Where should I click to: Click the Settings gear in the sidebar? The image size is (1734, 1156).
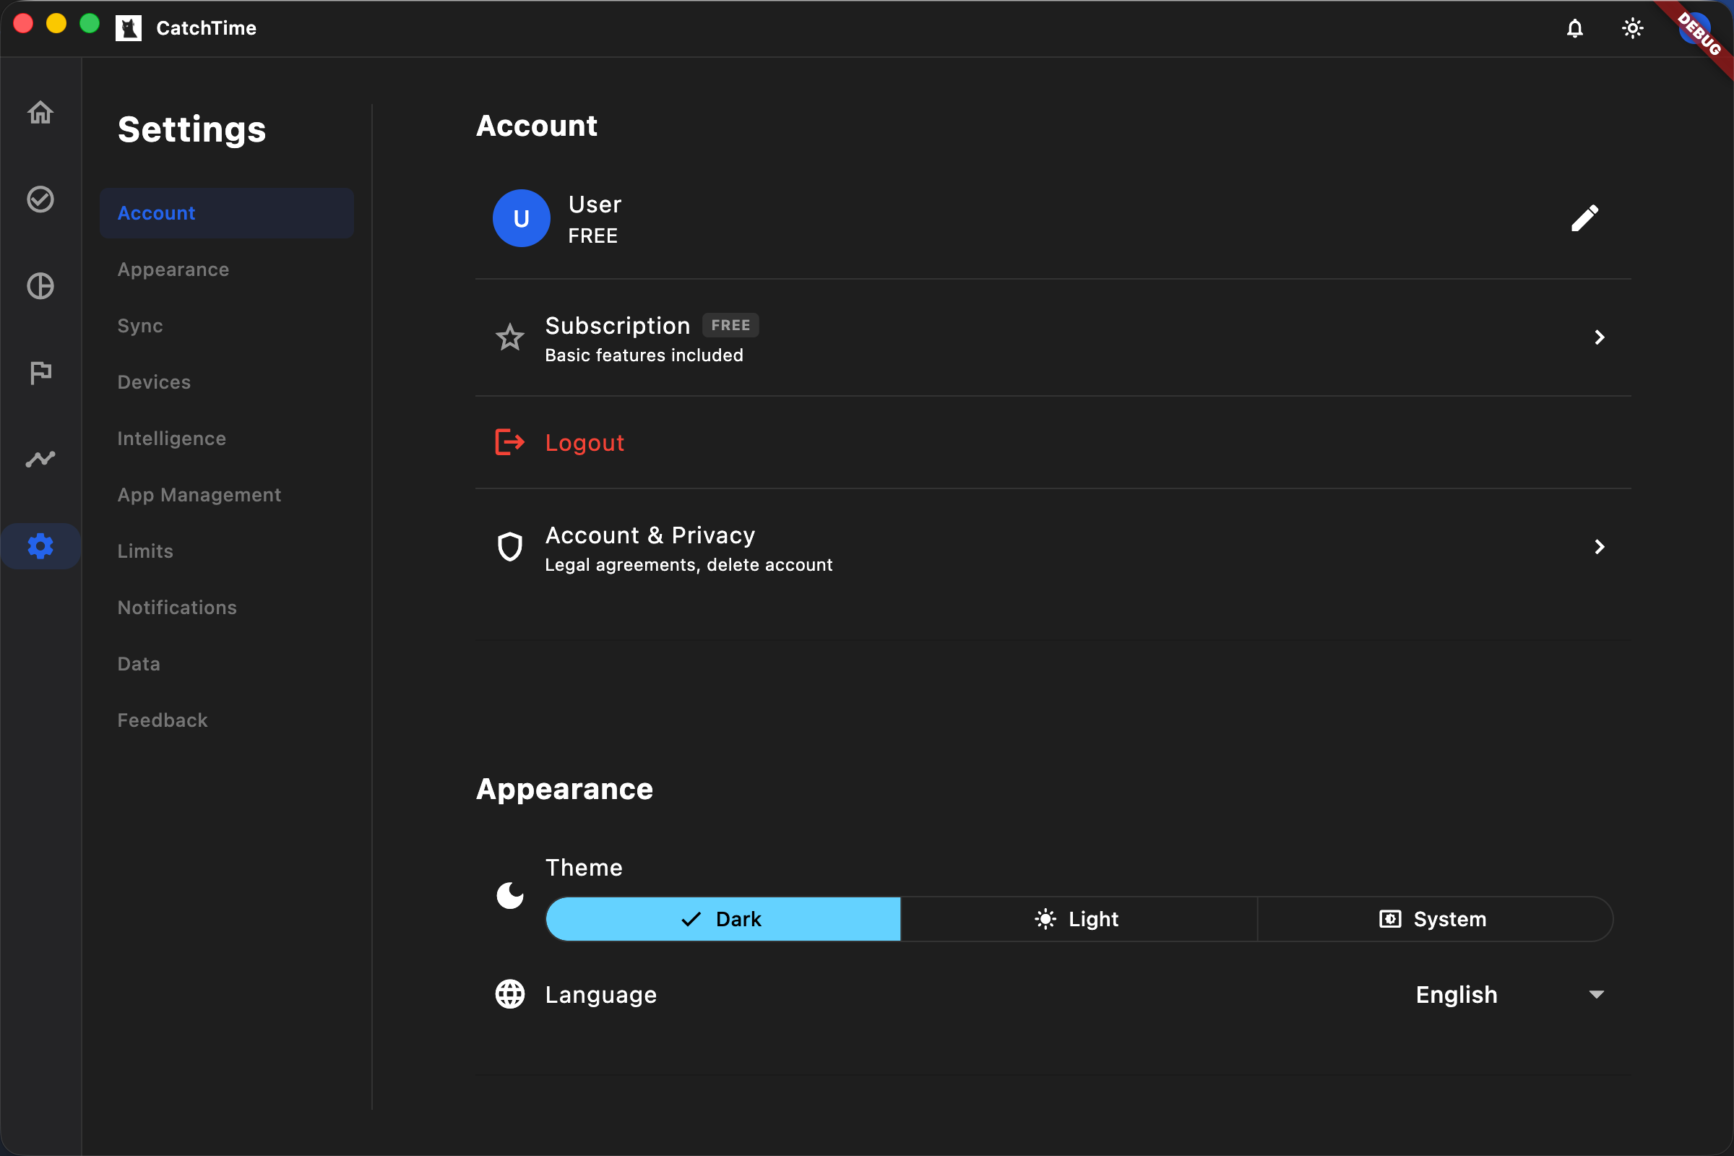point(40,545)
